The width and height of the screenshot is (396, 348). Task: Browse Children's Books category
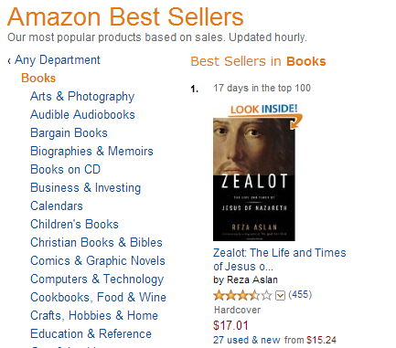point(74,225)
